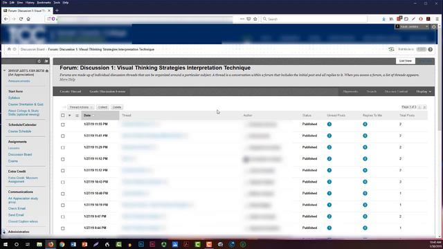Open the File menu
This screenshot has height=249, width=443.
click(x=5, y=3)
